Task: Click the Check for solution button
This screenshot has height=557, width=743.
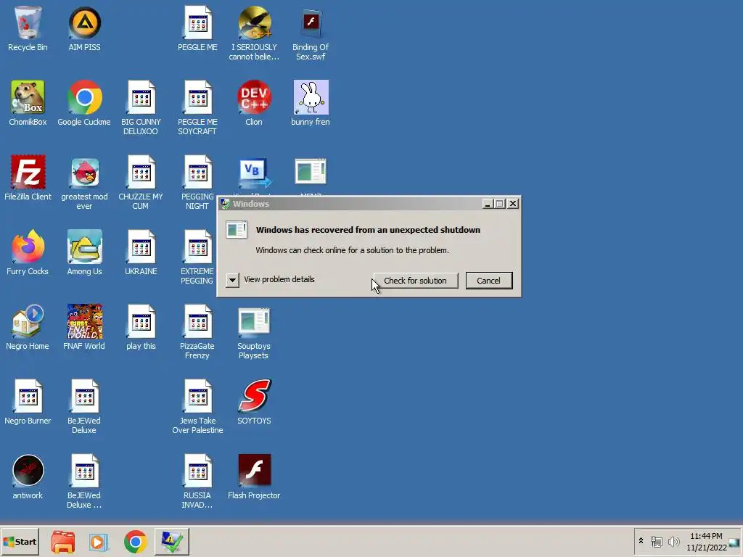Action: point(415,281)
